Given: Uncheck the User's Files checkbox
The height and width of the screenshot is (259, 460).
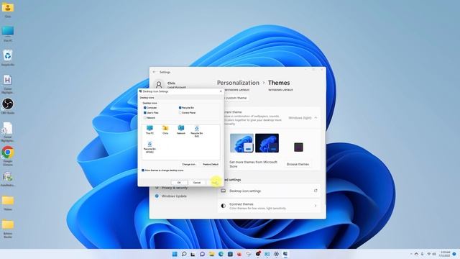Looking at the screenshot, I should point(144,113).
